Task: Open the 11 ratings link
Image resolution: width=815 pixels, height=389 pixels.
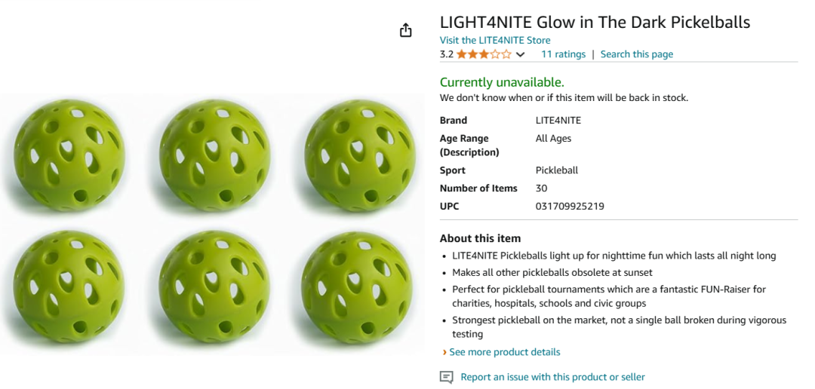Action: [564, 54]
